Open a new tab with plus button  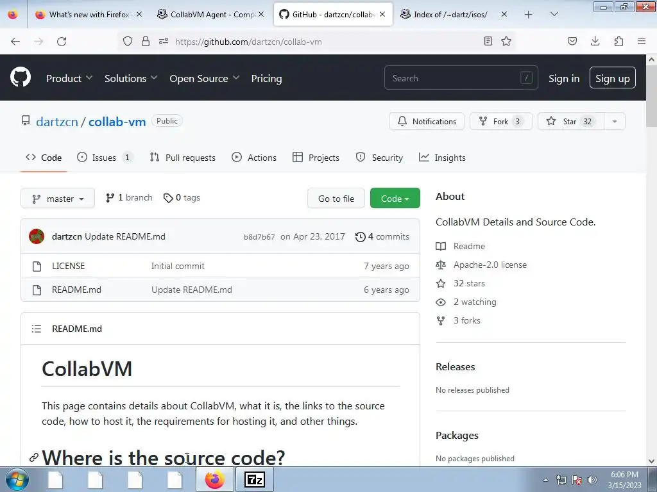click(529, 15)
